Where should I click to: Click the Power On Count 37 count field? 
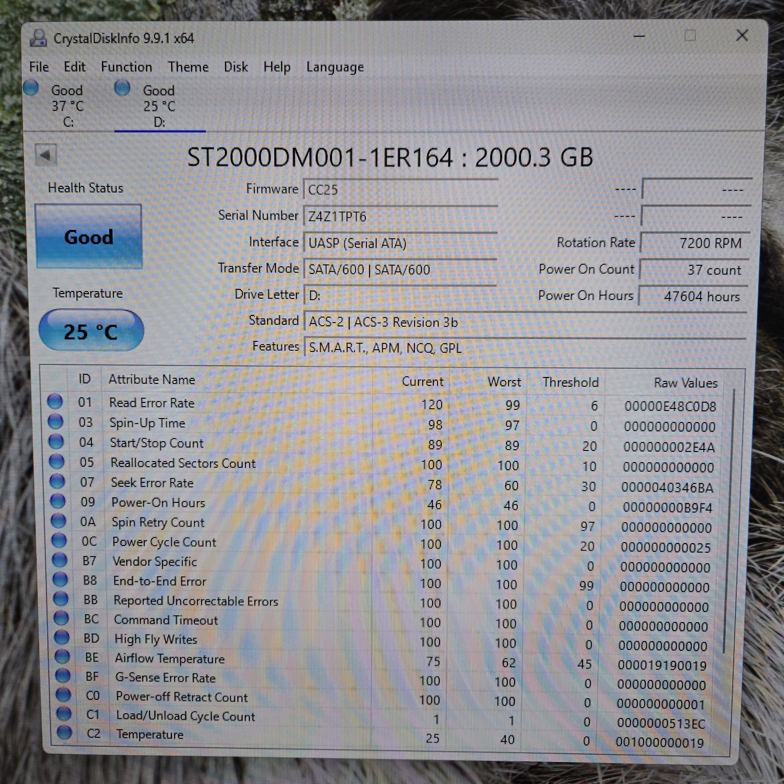pos(694,270)
